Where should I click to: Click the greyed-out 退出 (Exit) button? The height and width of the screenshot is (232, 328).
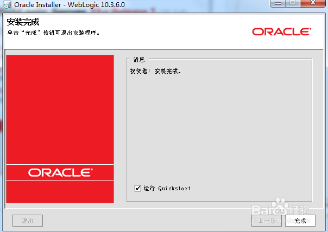(x=28, y=221)
